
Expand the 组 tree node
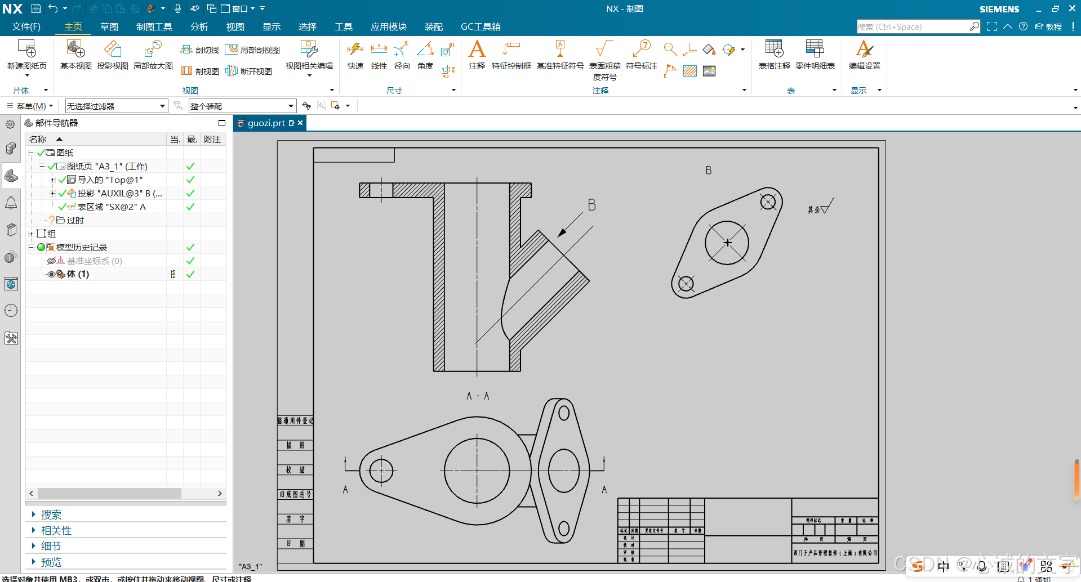tap(32, 234)
